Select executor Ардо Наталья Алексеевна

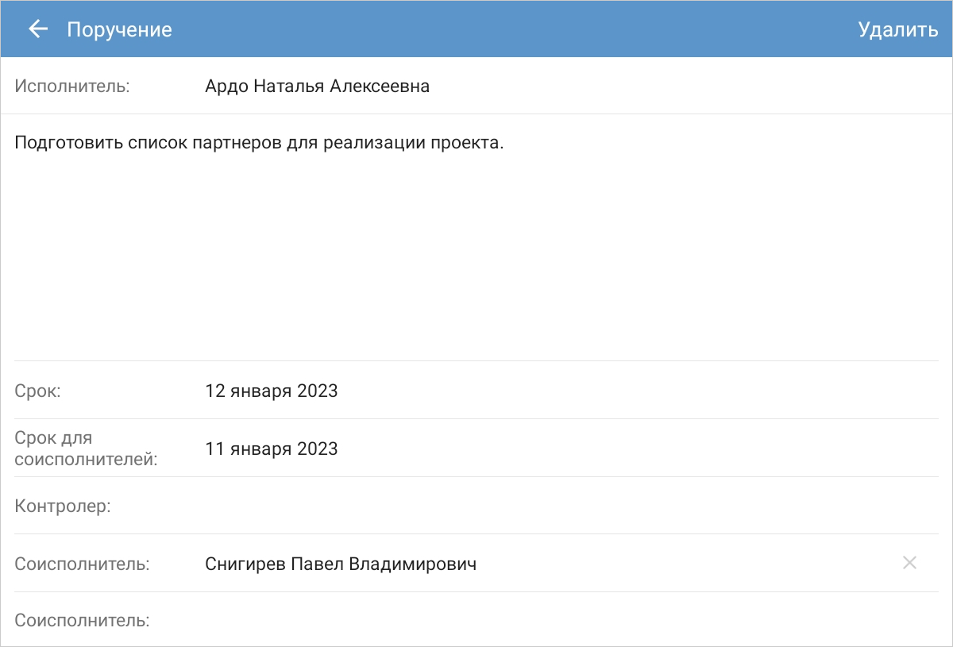317,87
